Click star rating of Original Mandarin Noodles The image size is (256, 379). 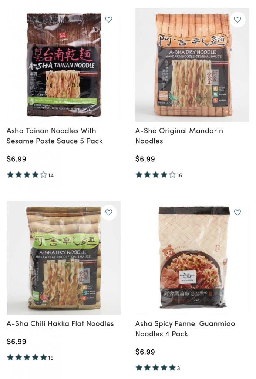155,175
